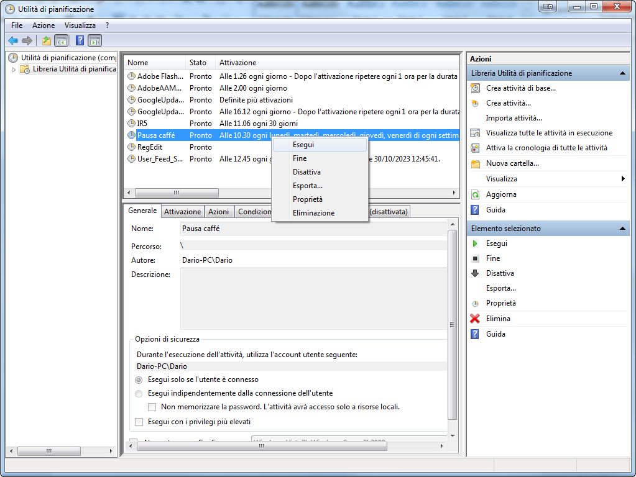
Task: Click the Nuova cartella folder icon
Action: (476, 164)
